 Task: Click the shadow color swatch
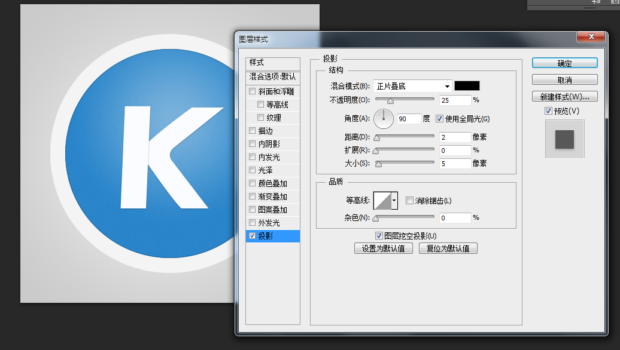[x=467, y=85]
